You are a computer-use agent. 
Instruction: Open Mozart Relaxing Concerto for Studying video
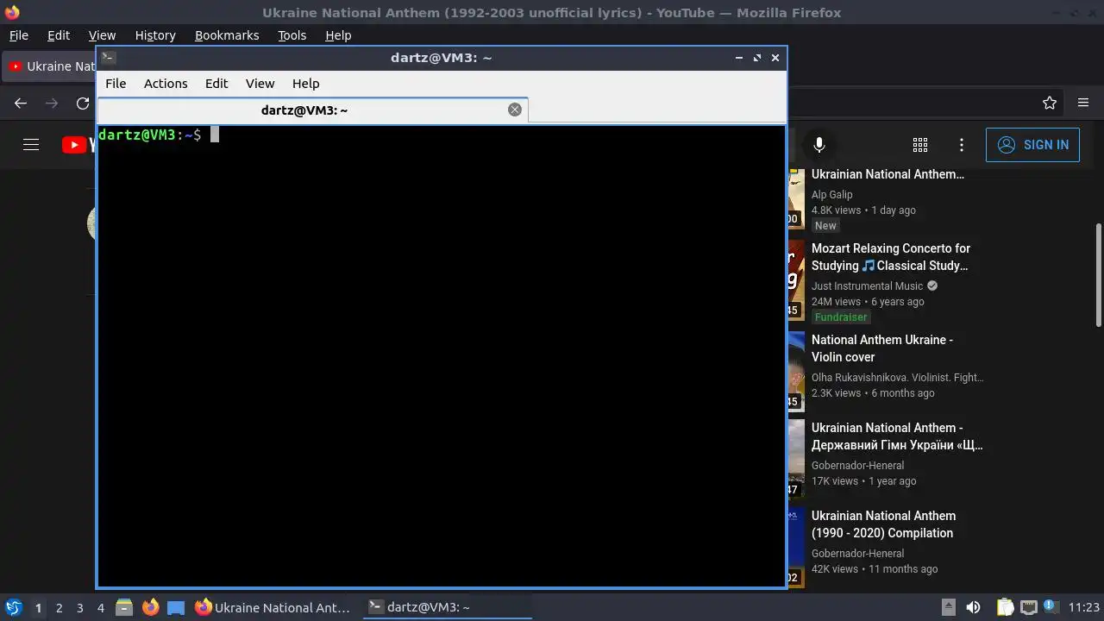890,257
